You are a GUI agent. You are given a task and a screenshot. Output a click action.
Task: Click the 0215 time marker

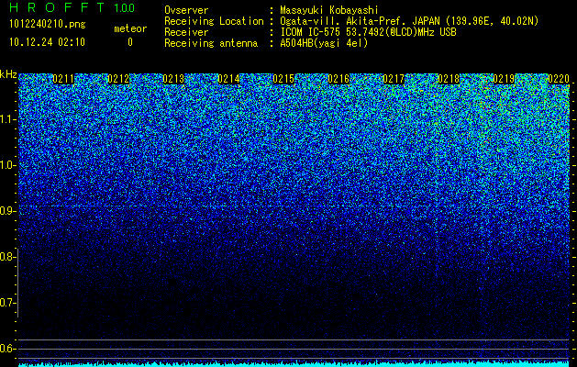click(x=283, y=79)
